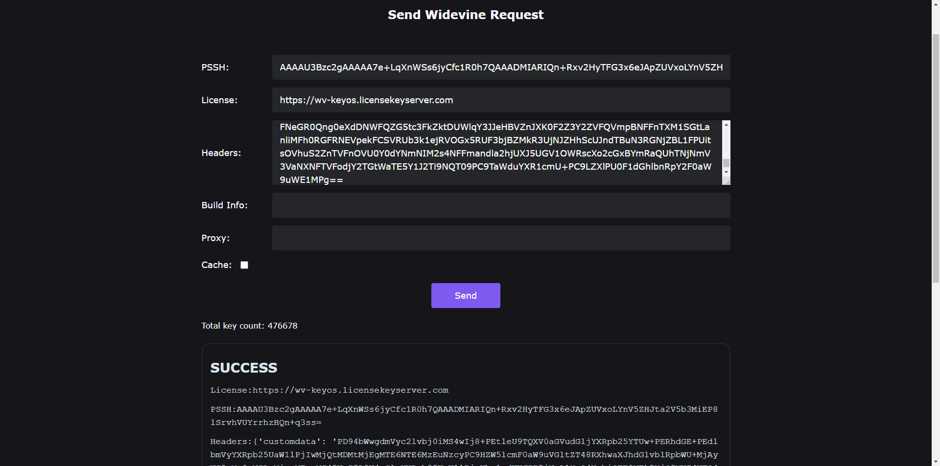Click the SUCCESS result heading
940x466 pixels.
click(x=244, y=368)
